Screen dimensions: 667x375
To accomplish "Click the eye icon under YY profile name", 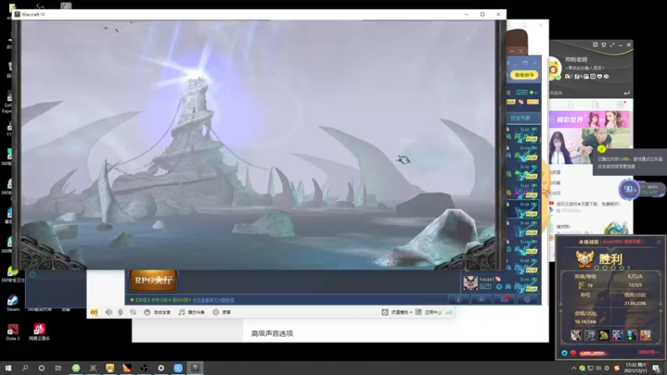I will 606,77.
